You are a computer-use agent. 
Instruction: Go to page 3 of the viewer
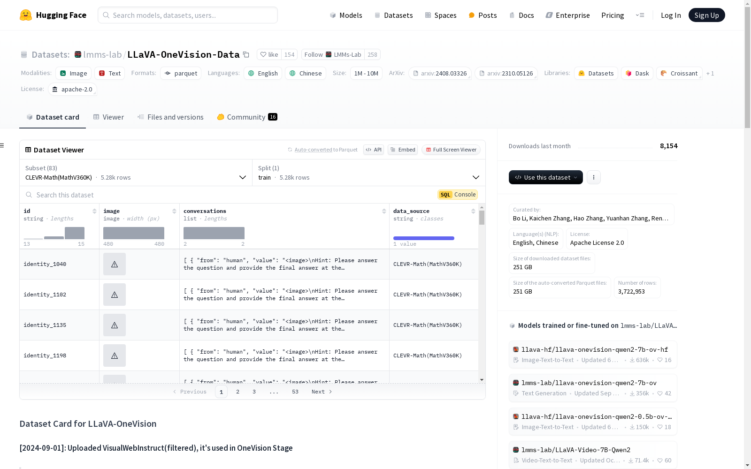254,392
